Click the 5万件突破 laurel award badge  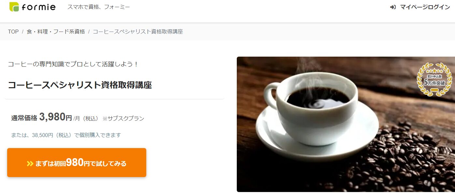tap(434, 80)
